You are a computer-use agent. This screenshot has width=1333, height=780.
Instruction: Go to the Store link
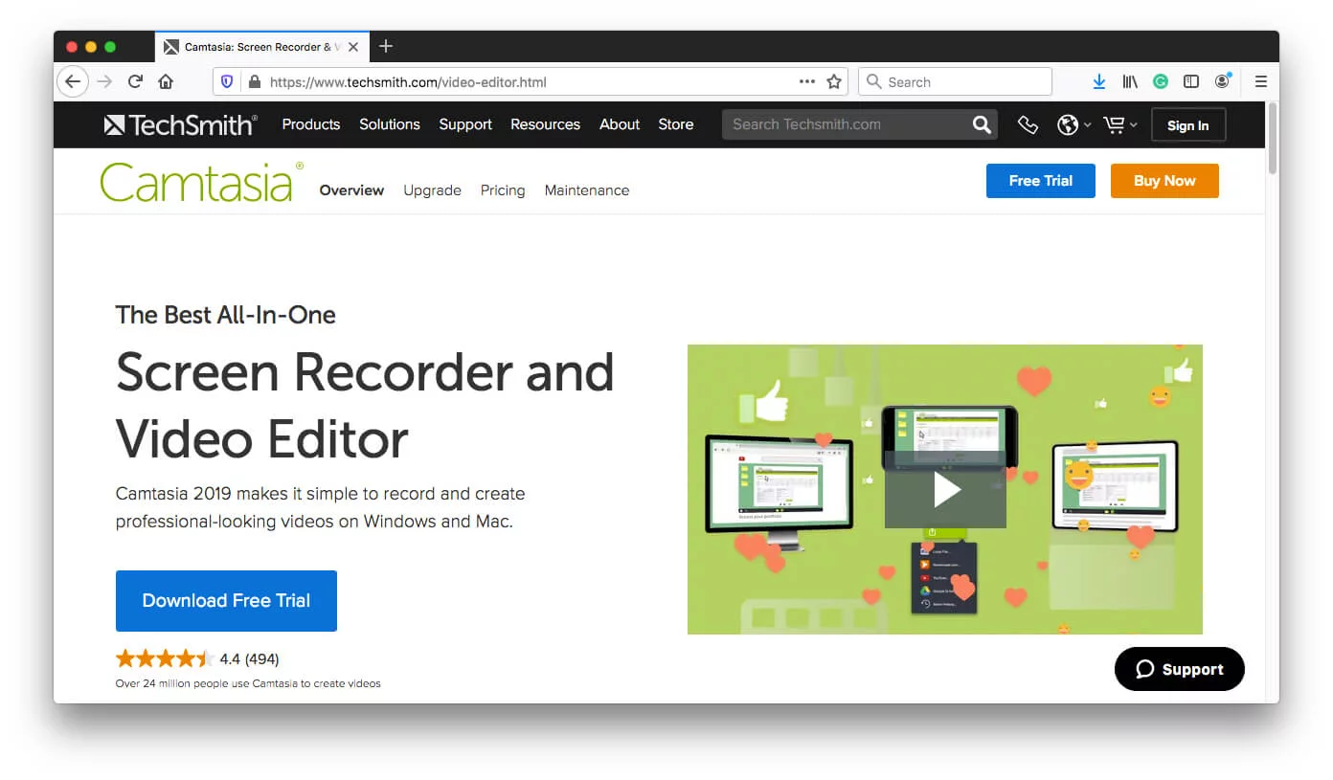(x=676, y=124)
